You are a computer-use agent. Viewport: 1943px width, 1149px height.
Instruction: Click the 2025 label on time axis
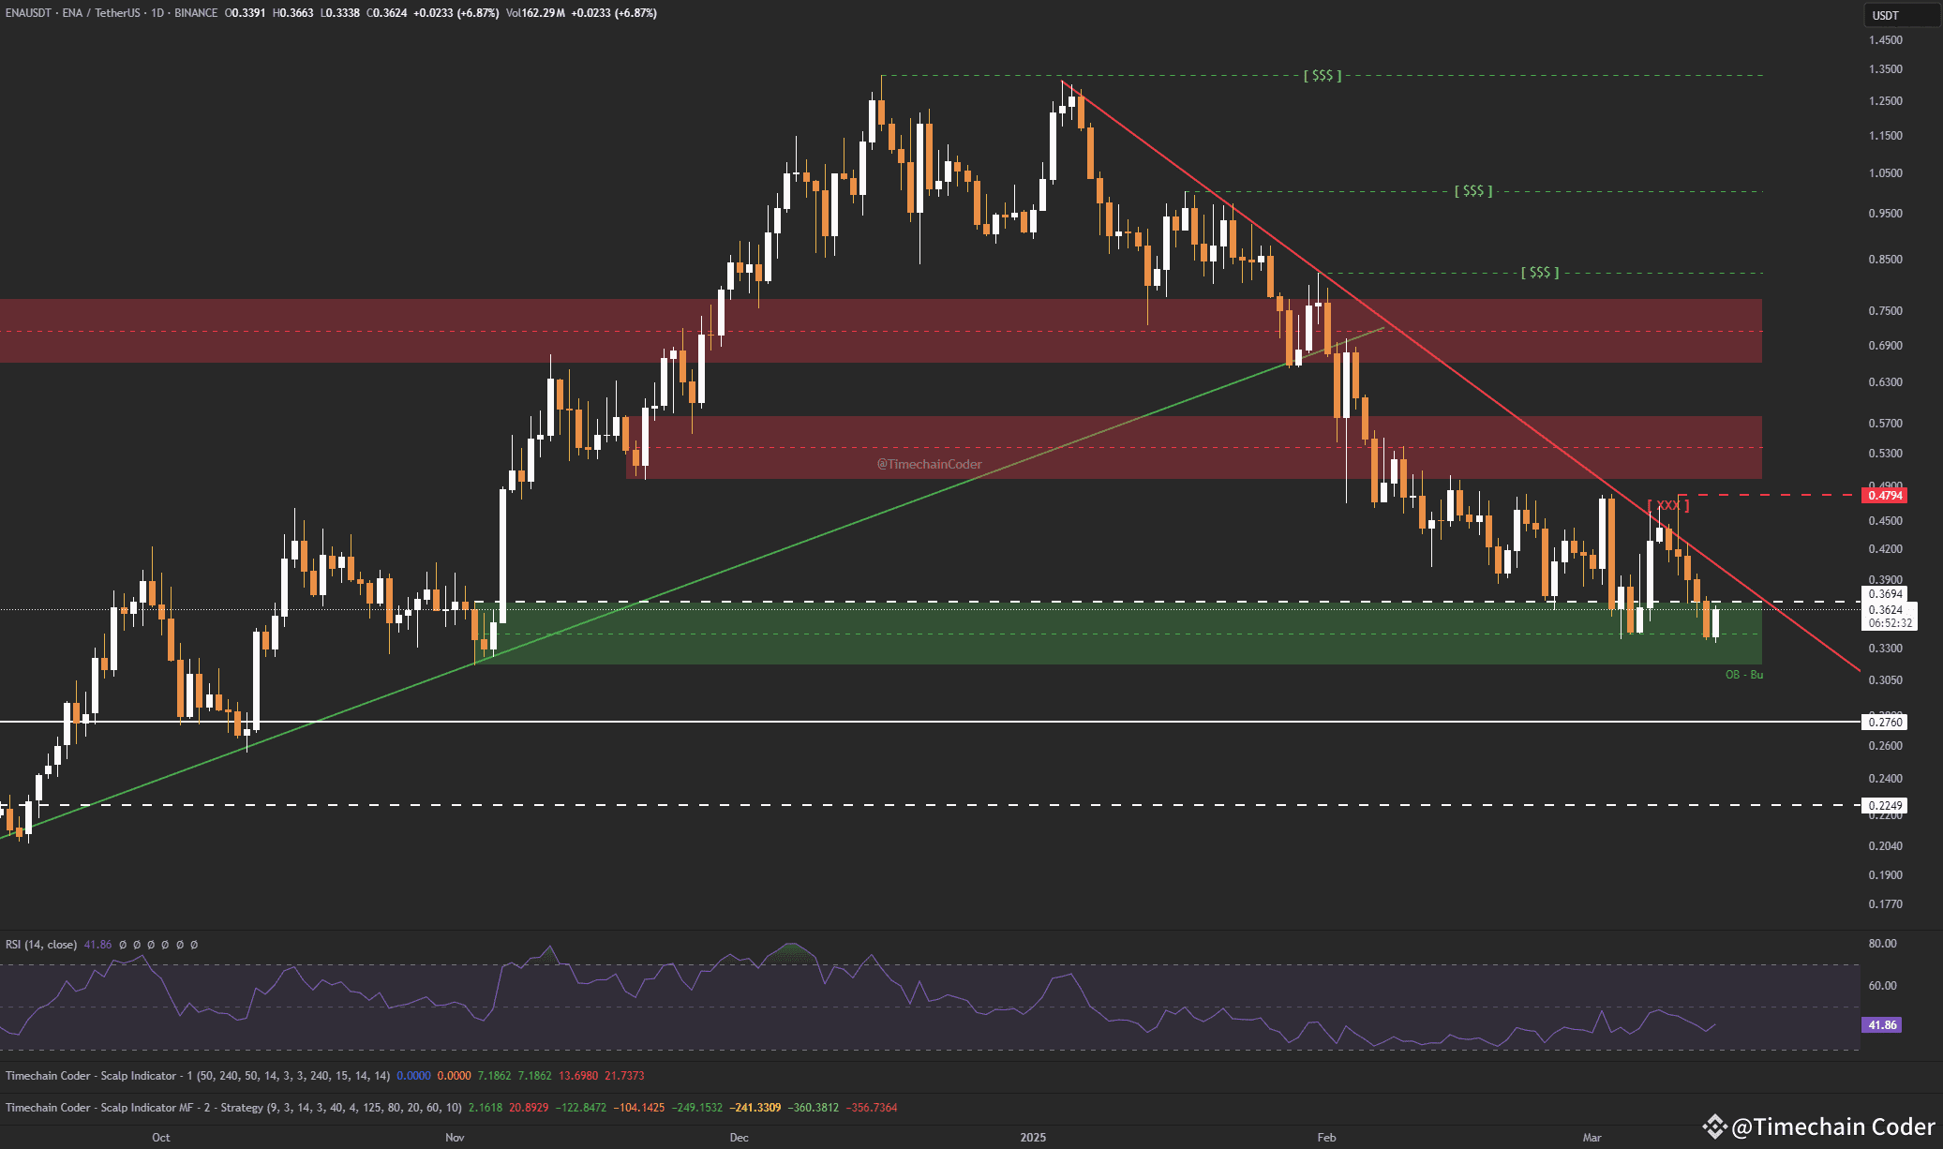coord(1033,1138)
